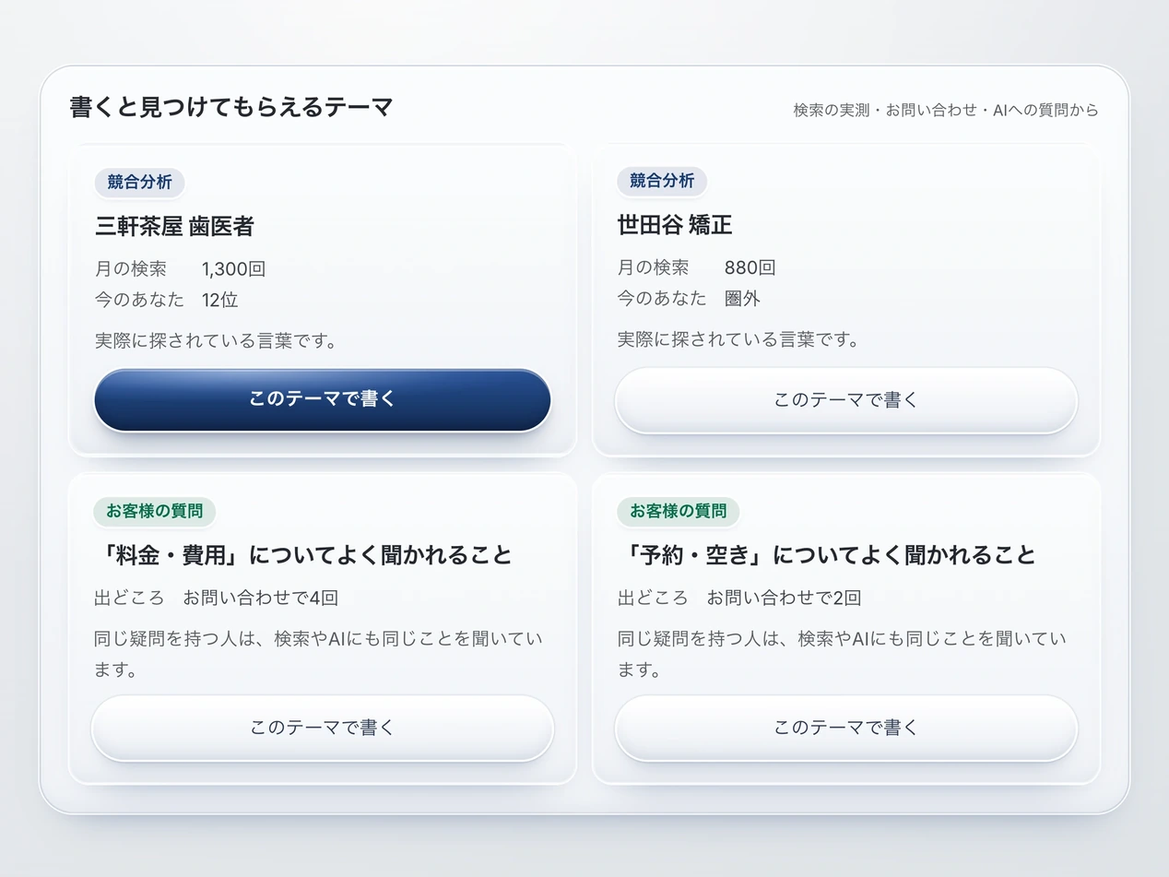
Task: Click このテーマで書く in the 料金・費用 card
Action: [x=323, y=728]
